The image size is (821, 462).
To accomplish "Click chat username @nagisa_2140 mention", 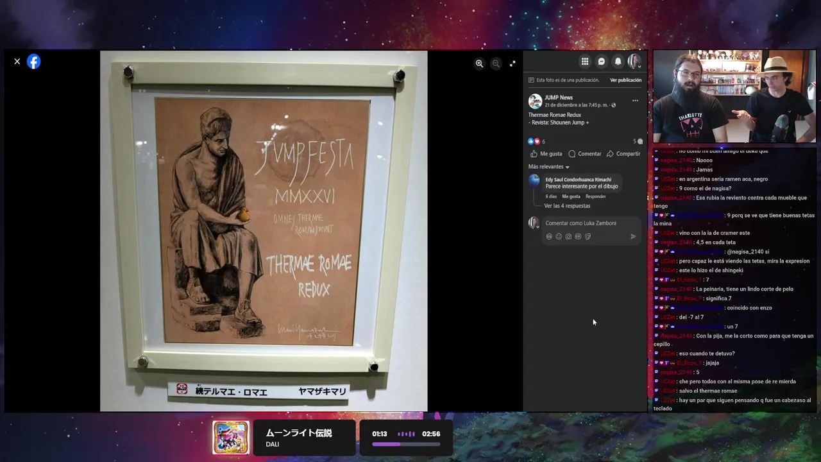I will [x=745, y=252].
